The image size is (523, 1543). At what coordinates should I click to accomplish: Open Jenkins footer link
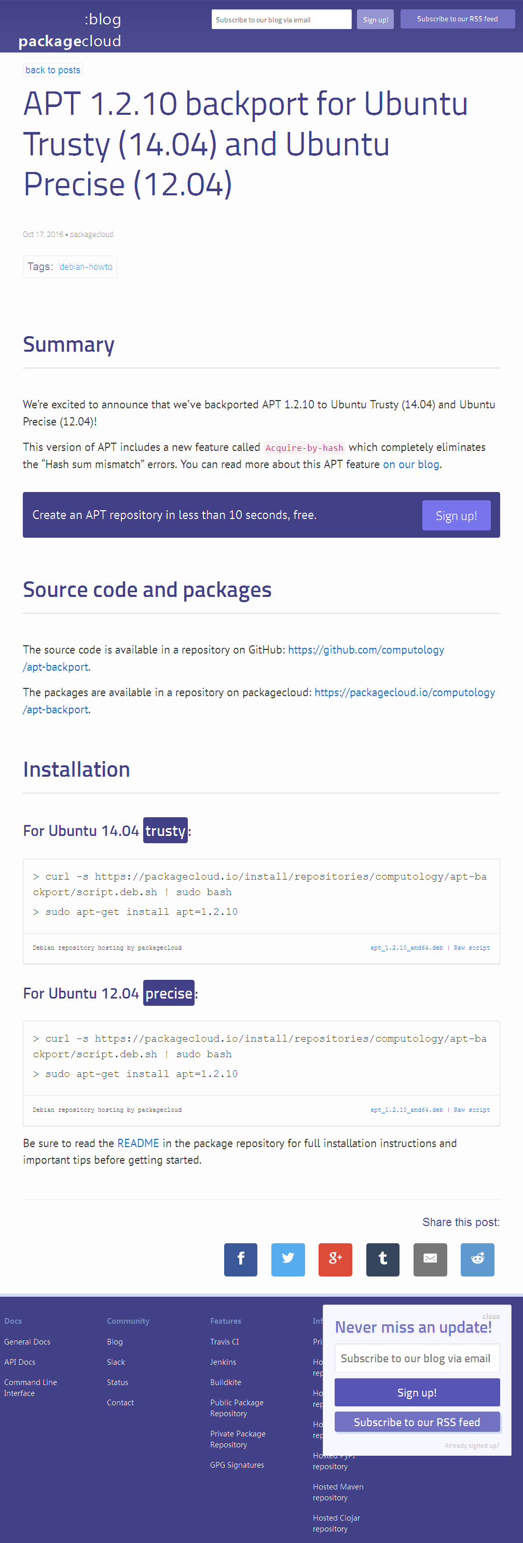[x=223, y=1362]
